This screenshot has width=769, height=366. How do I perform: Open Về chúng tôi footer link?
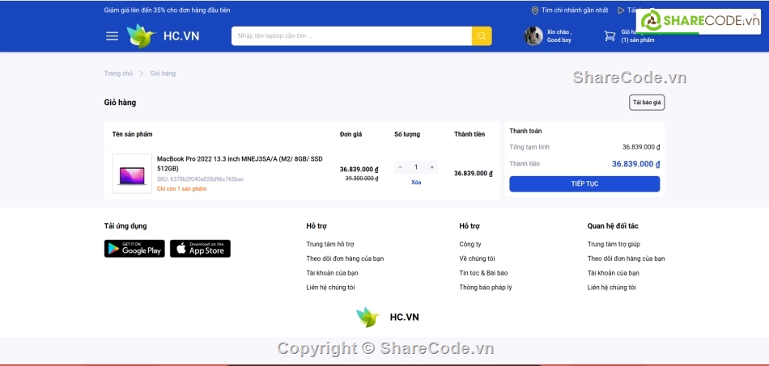pyautogui.click(x=477, y=259)
